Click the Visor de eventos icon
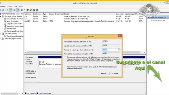 (x=5, y=21)
